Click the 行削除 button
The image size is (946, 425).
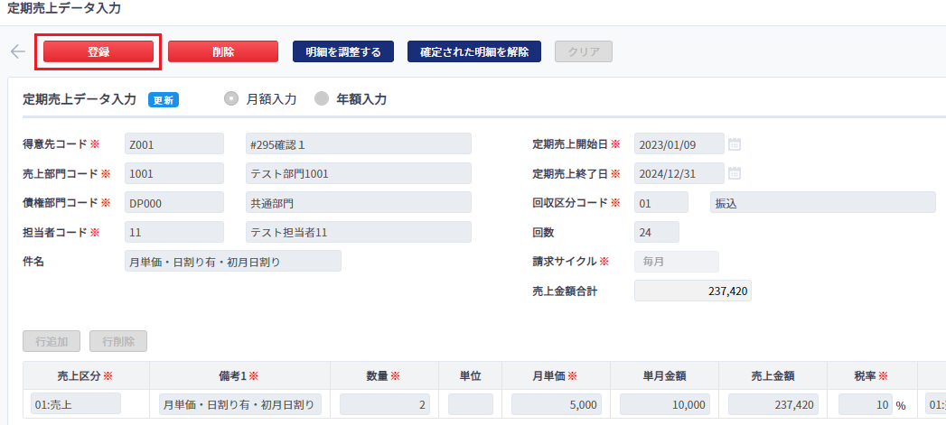coord(118,341)
